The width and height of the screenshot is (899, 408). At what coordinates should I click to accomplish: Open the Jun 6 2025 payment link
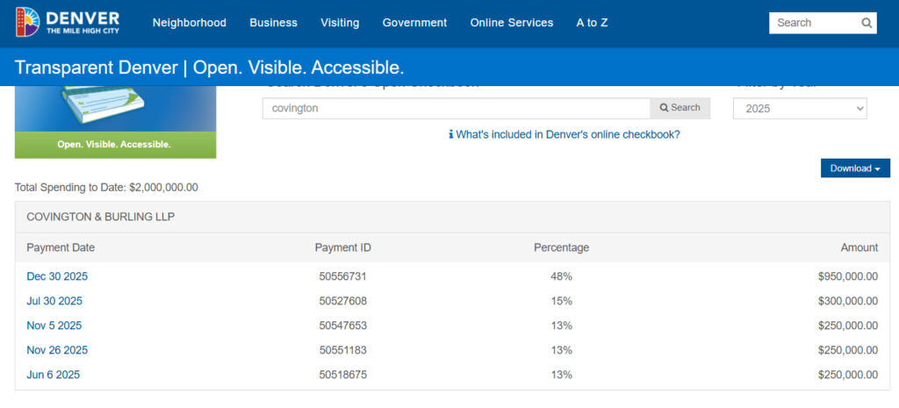coord(53,375)
